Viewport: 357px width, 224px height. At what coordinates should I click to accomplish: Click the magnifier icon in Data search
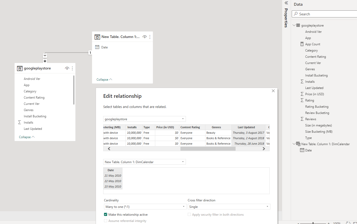coord(296,14)
